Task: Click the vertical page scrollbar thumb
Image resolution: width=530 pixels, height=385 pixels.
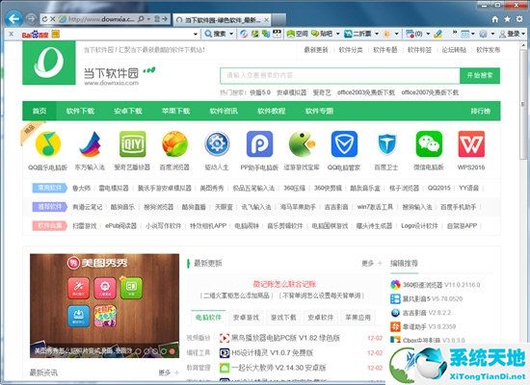Action: (x=523, y=105)
